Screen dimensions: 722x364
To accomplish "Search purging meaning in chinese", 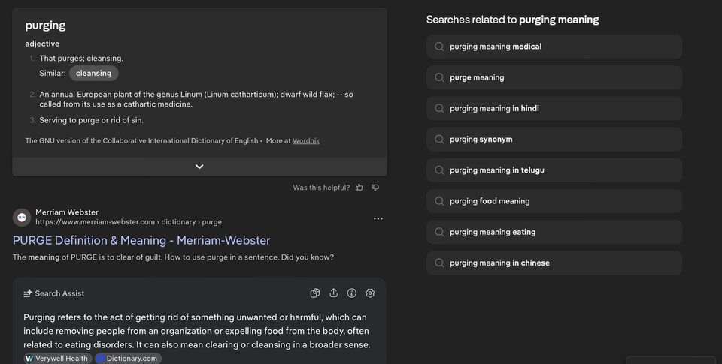I will point(554,263).
